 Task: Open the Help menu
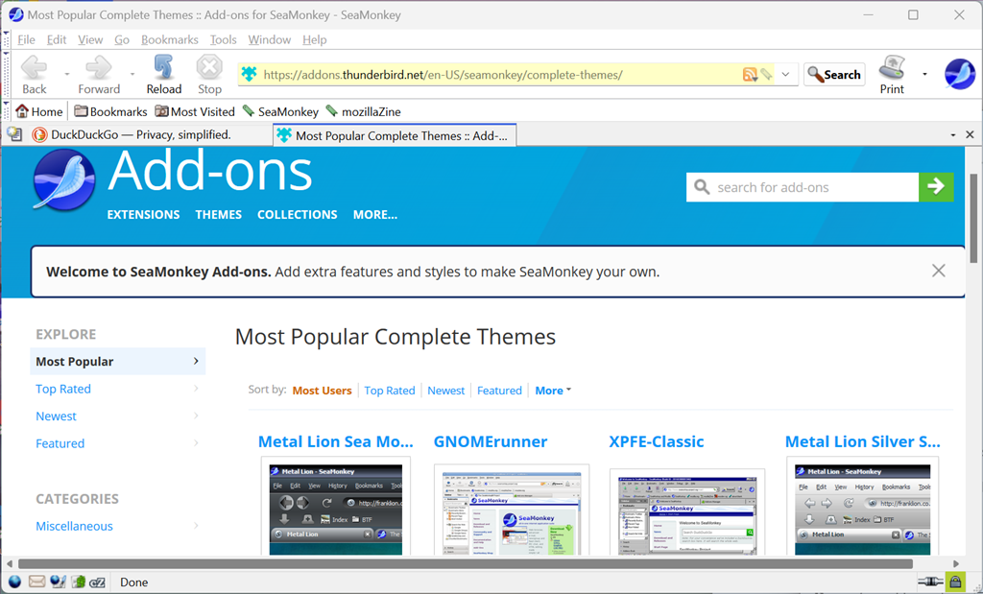pyautogui.click(x=315, y=39)
